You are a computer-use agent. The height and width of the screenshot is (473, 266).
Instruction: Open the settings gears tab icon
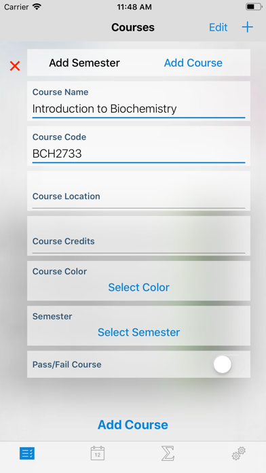pyautogui.click(x=239, y=453)
